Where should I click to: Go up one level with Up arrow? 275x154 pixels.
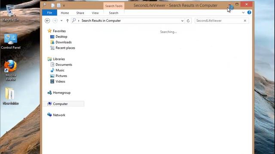coord(67,21)
